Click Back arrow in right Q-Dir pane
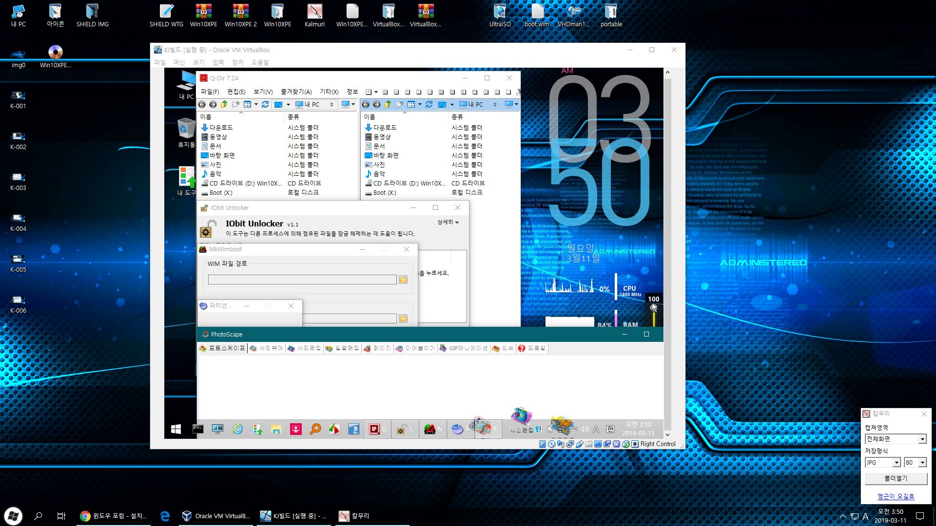The width and height of the screenshot is (936, 526). click(x=366, y=105)
